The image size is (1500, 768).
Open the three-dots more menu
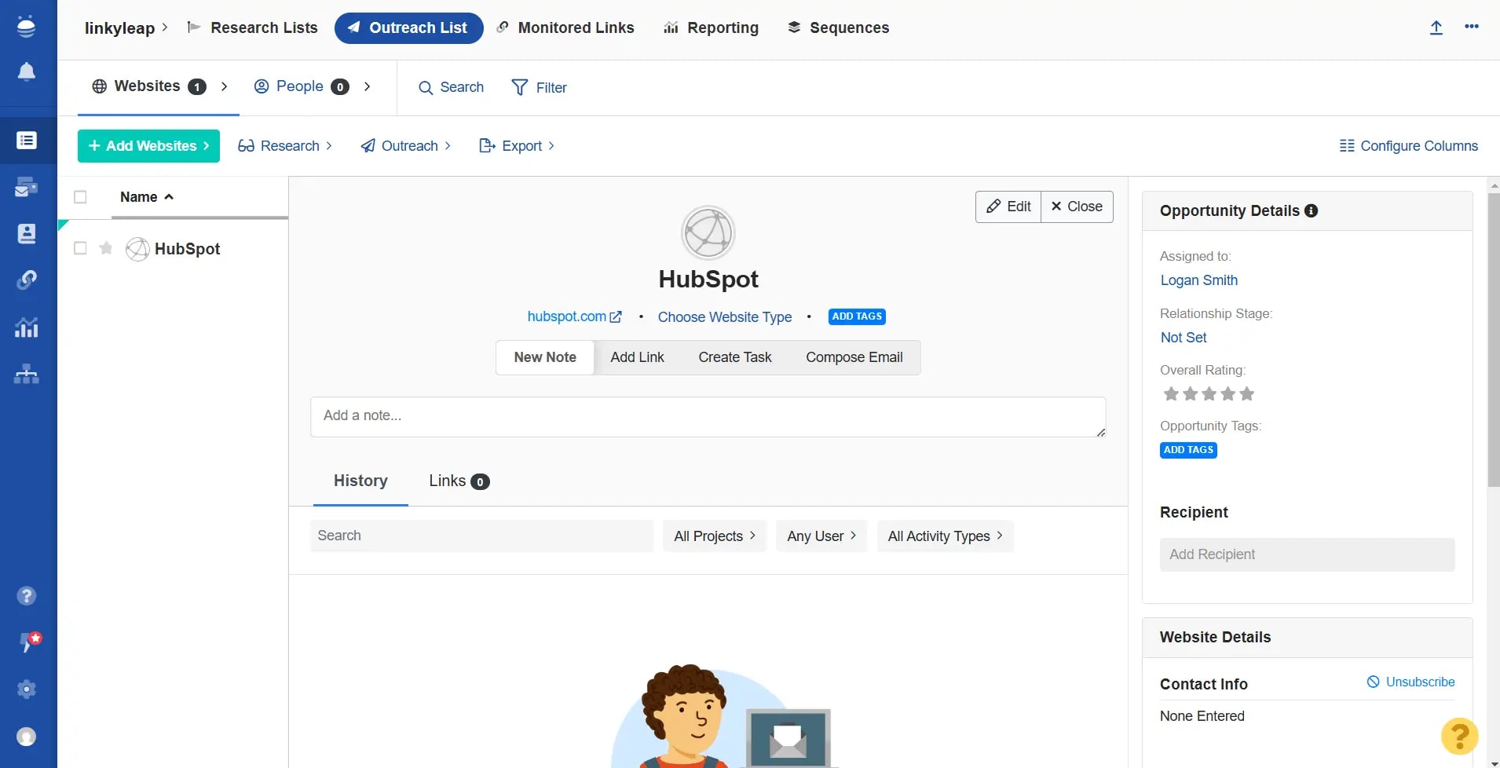[x=1472, y=27]
